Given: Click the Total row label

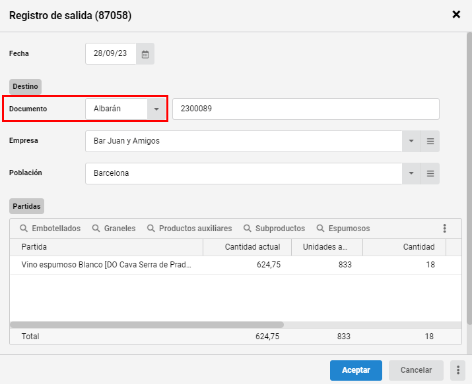Looking at the screenshot, I should (x=30, y=337).
